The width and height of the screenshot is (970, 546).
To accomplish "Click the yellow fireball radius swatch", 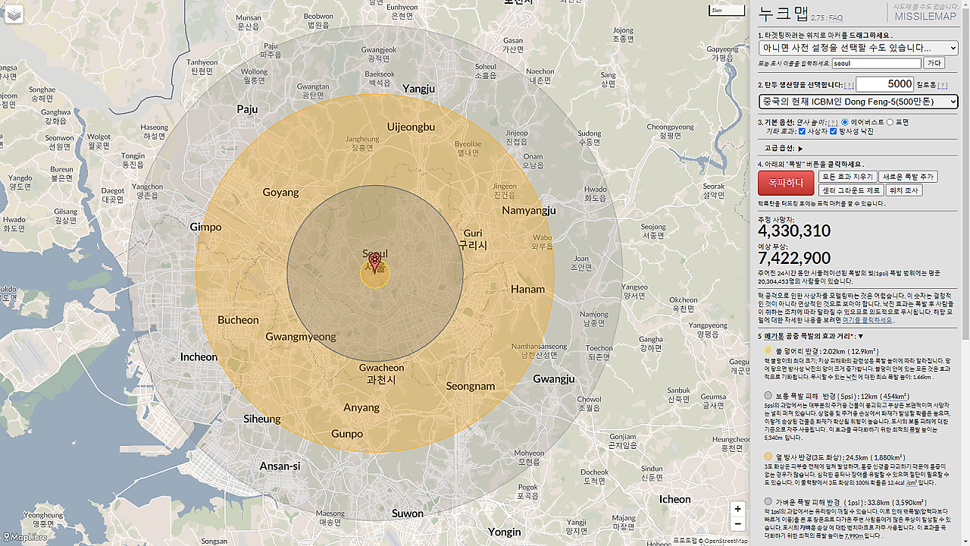I will tap(768, 351).
